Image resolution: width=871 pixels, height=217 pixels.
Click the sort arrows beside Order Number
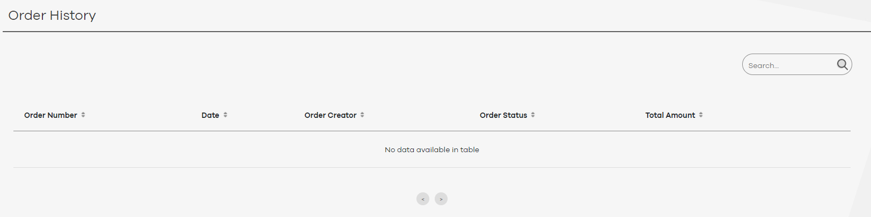pyautogui.click(x=83, y=115)
